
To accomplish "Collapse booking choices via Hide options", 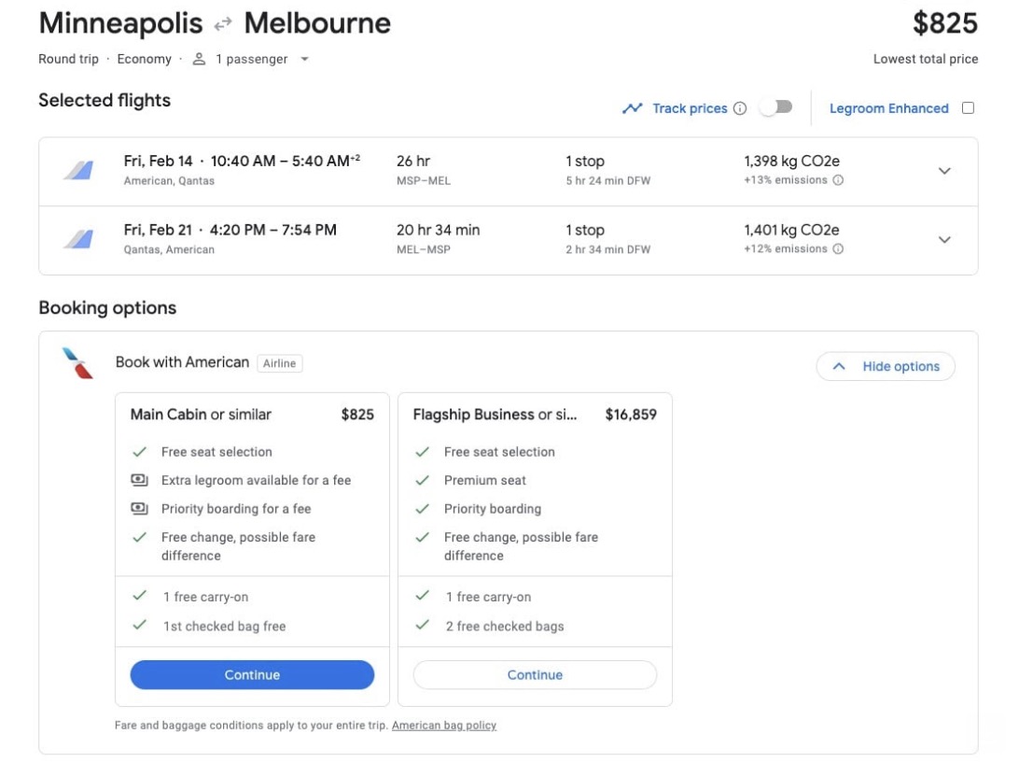I will (x=885, y=366).
